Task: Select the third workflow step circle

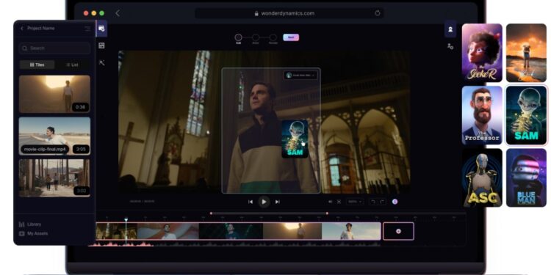Action: tap(273, 37)
